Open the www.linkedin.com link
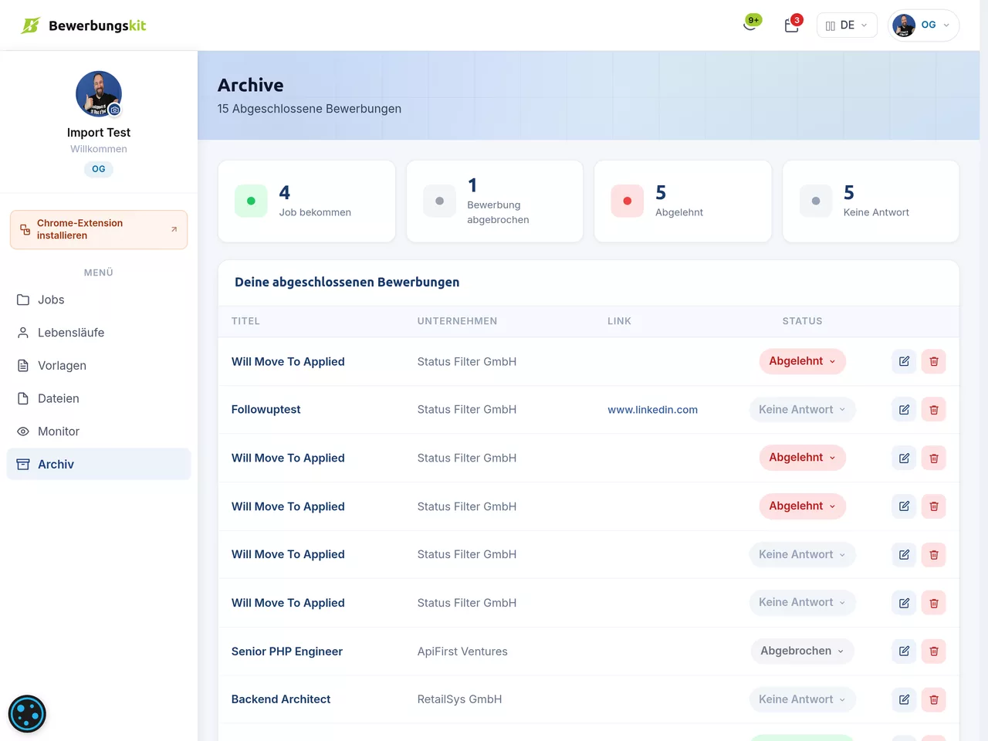Screen dimensions: 988x741 652,410
